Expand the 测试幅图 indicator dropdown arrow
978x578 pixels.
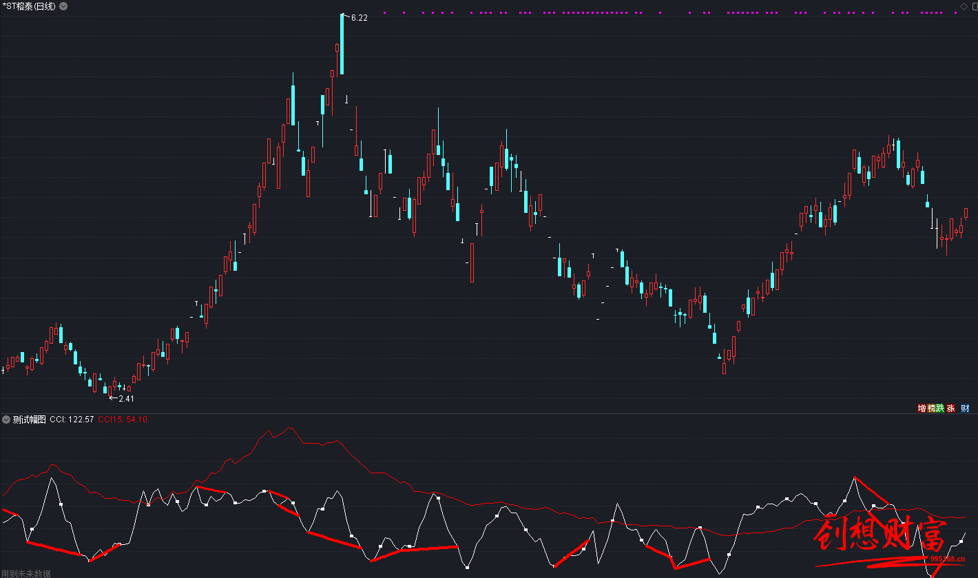pos(6,420)
